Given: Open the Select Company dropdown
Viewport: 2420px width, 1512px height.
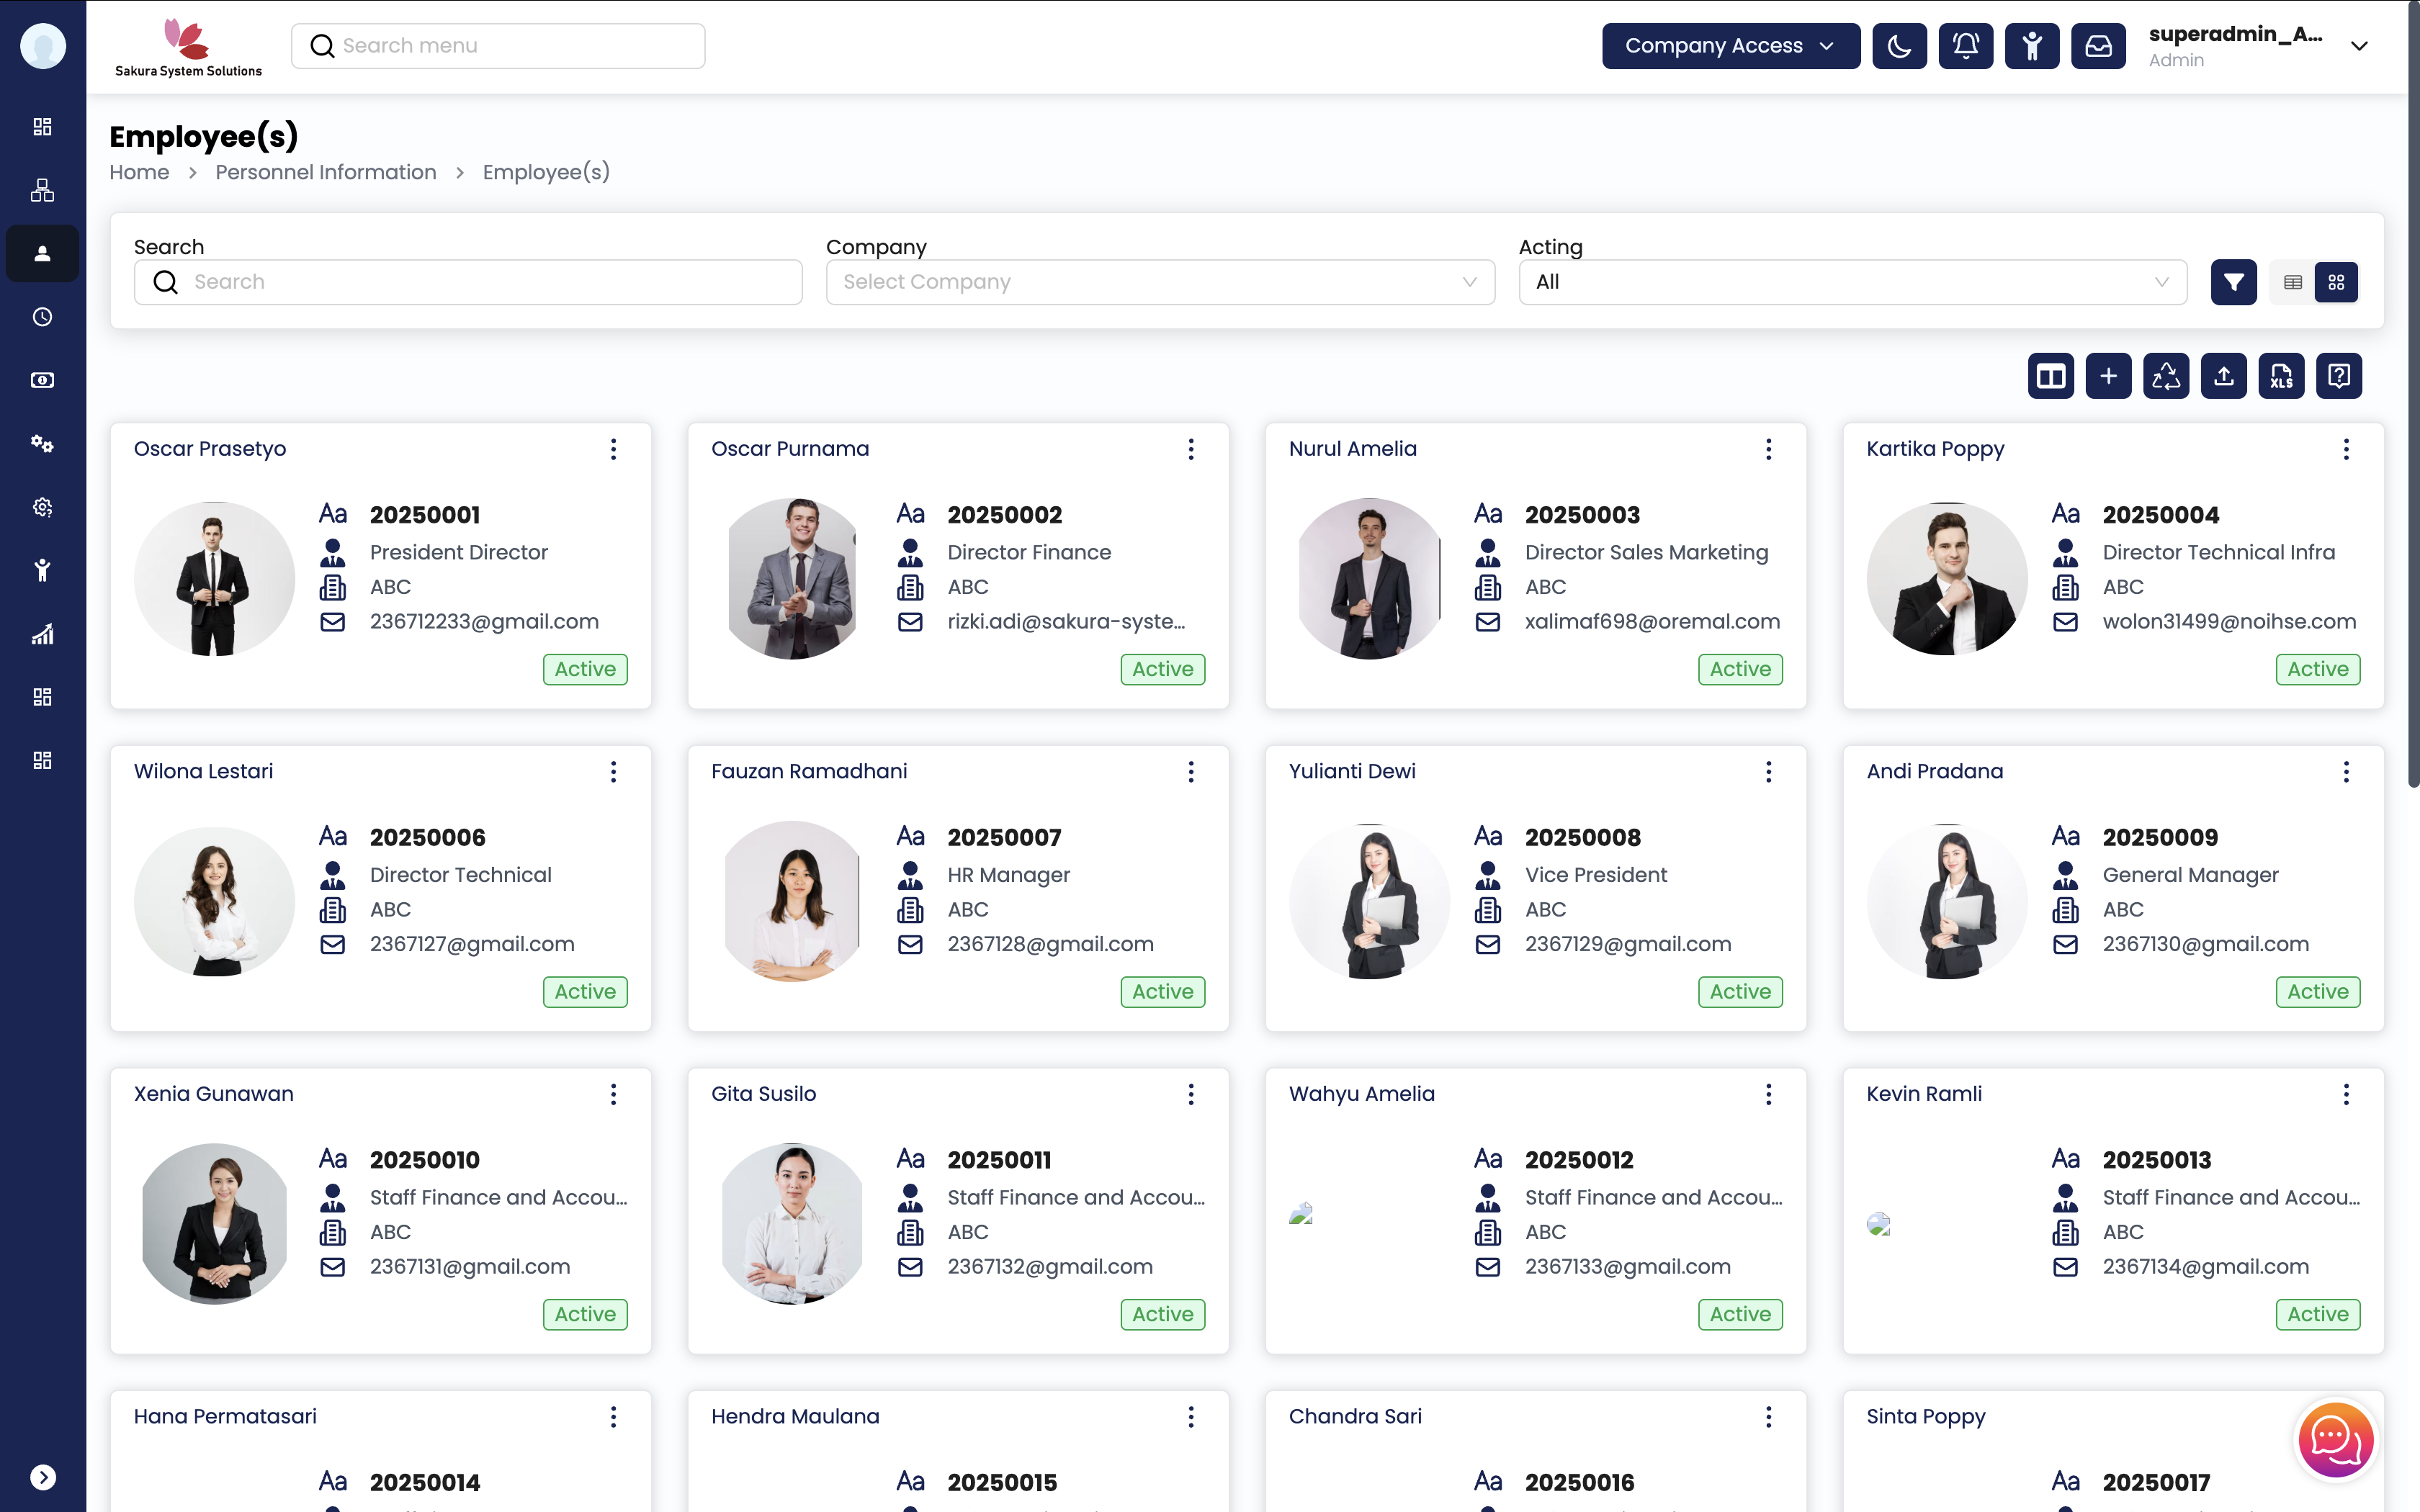Looking at the screenshot, I should coord(1160,282).
